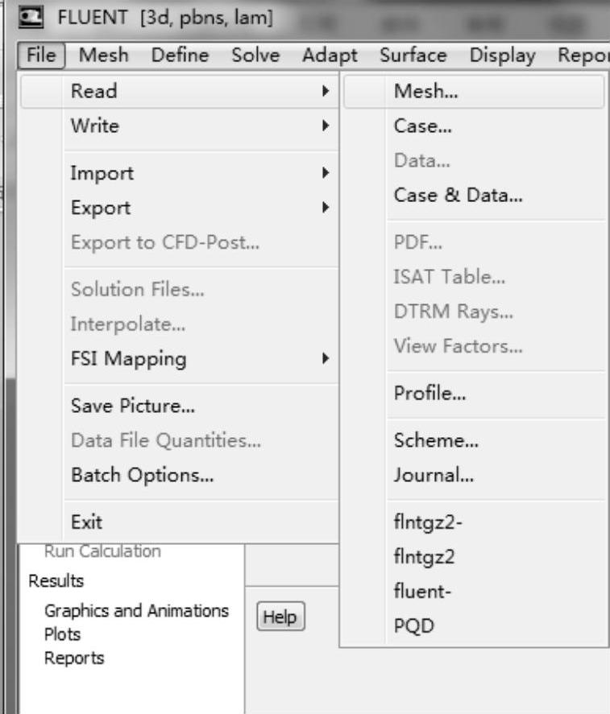Viewport: 610px width, 714px height.
Task: Open recent file PQD
Action: [x=414, y=626]
